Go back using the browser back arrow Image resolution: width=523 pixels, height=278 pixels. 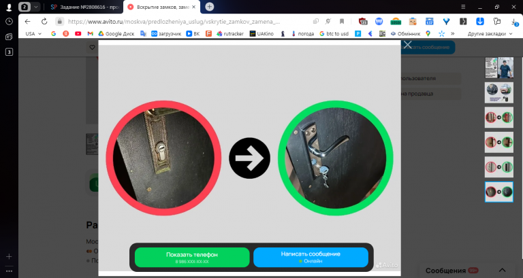27,21
